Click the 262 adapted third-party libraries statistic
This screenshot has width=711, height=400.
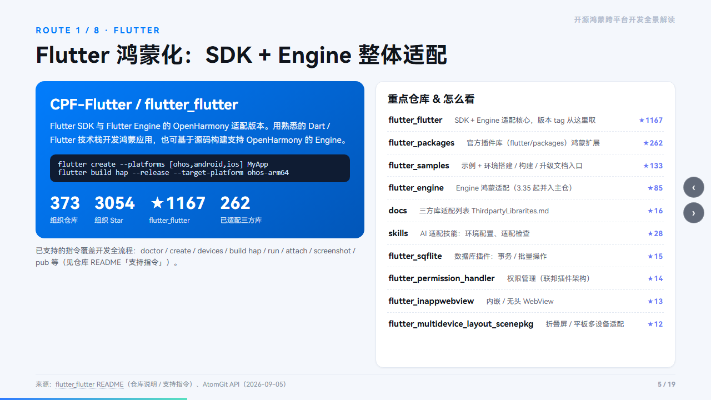point(241,208)
